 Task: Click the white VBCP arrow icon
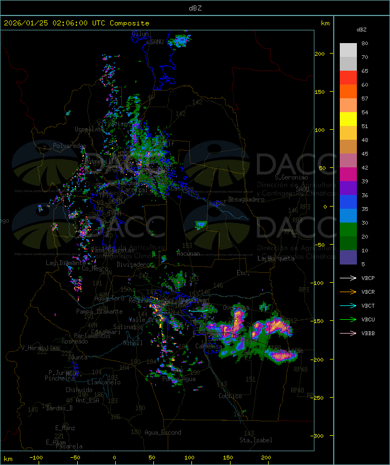tap(348, 278)
